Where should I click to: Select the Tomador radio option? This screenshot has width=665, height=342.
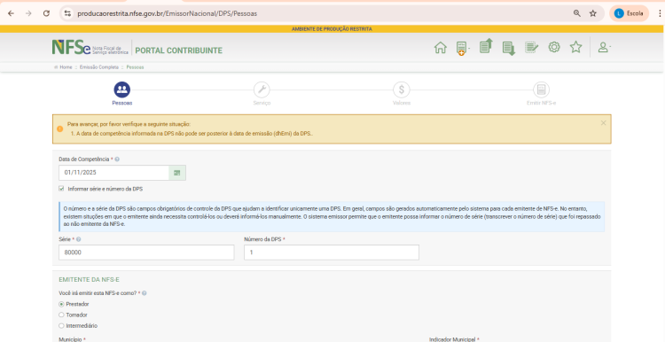pyautogui.click(x=61, y=315)
